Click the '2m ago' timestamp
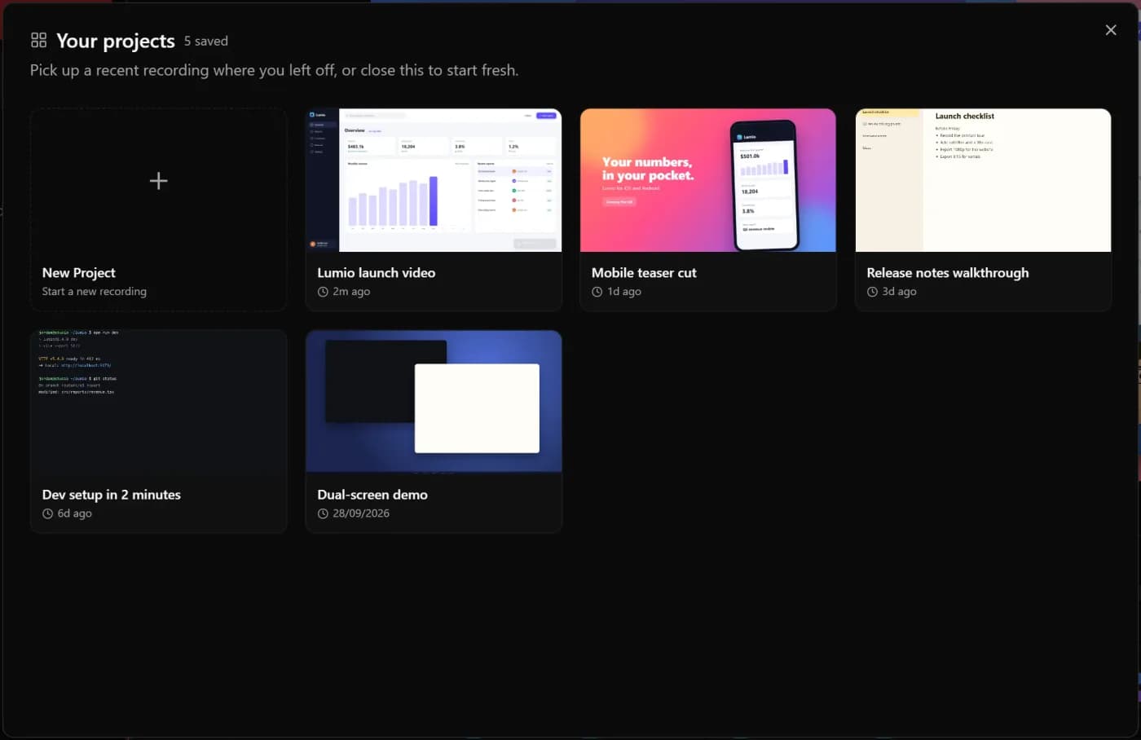The image size is (1141, 740). pyautogui.click(x=351, y=292)
